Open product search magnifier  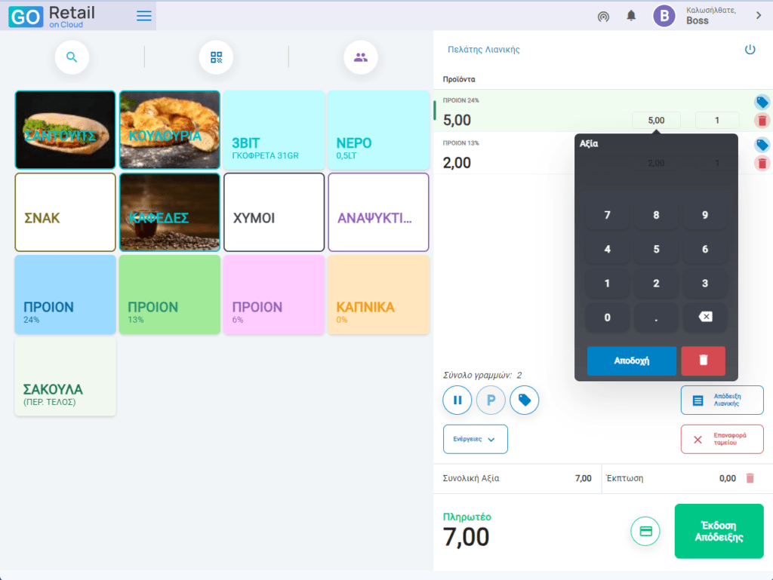pos(72,57)
